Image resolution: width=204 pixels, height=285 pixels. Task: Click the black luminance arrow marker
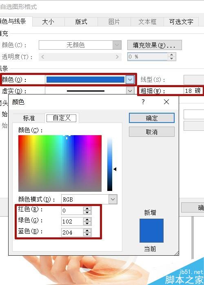pyautogui.click(x=115, y=169)
